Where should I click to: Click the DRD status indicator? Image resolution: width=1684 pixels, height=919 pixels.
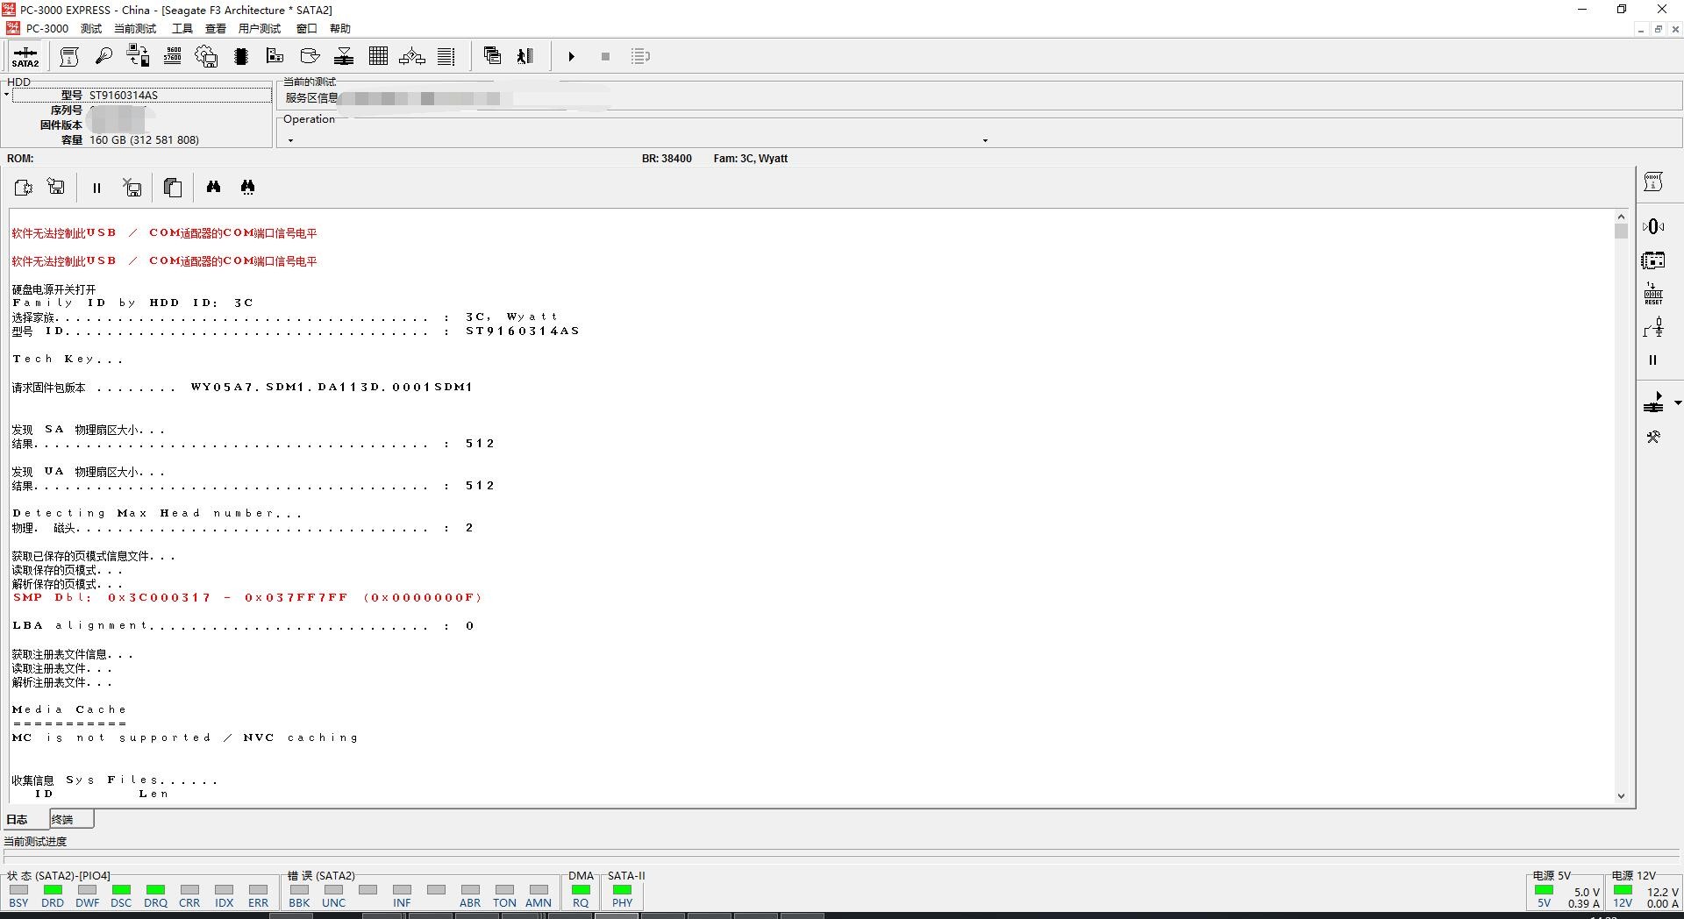click(53, 895)
